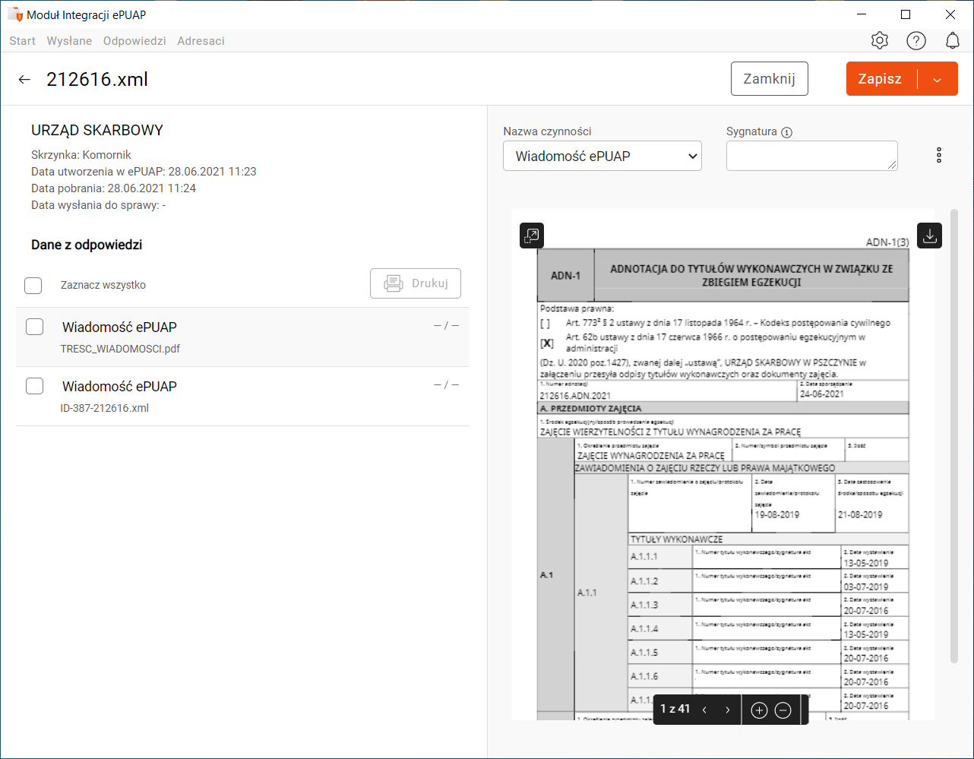The image size is (974, 759).
Task: Click the URZĄD SKARBOWY heading
Action: point(97,130)
